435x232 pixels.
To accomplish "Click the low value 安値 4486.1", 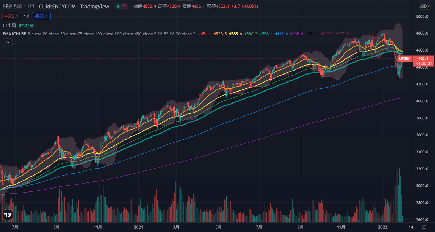I will (x=194, y=6).
